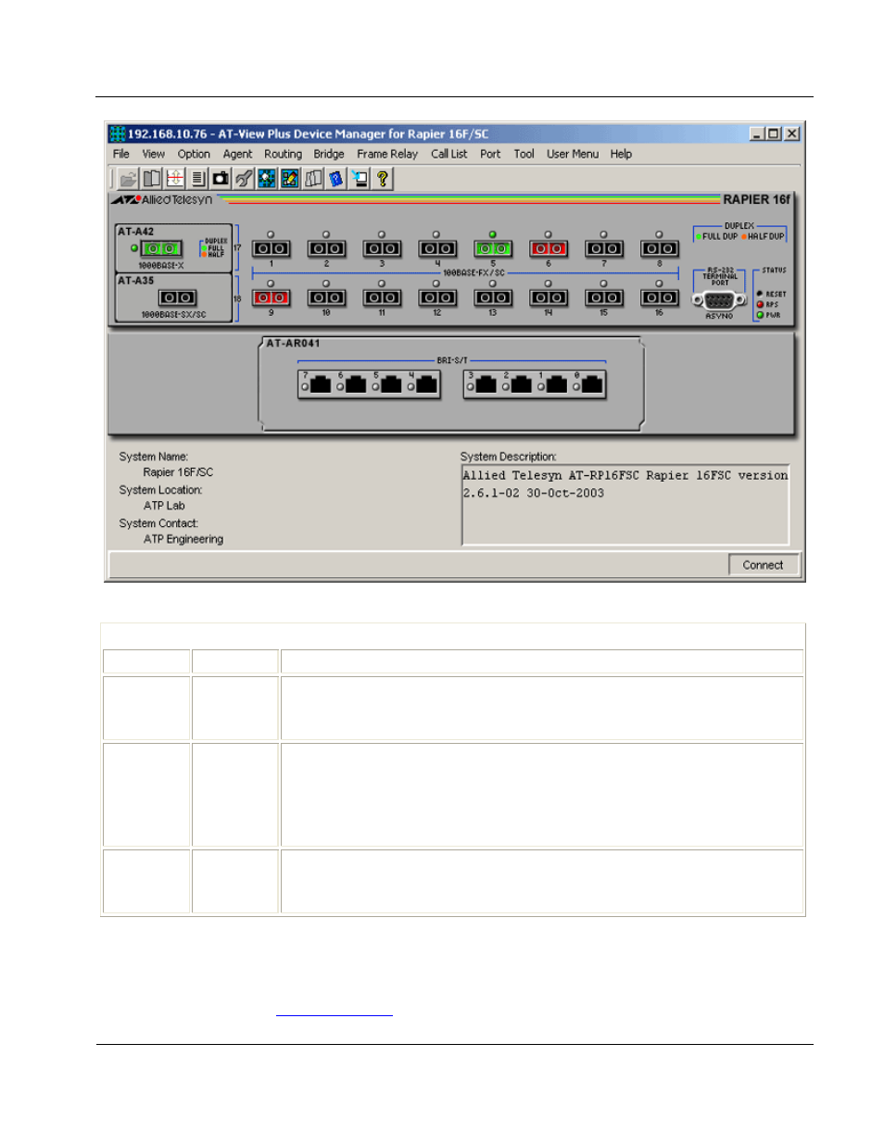Click the blue hyperlink below the table
The image size is (884, 1144).
(x=335, y=1012)
